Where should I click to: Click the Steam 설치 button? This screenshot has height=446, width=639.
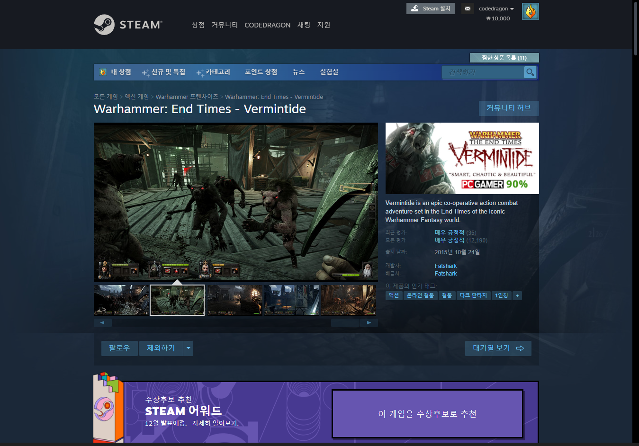(431, 9)
